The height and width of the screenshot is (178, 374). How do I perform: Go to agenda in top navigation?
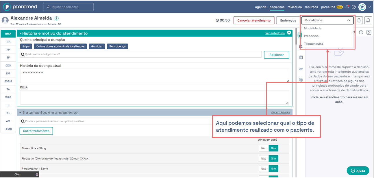(x=261, y=7)
